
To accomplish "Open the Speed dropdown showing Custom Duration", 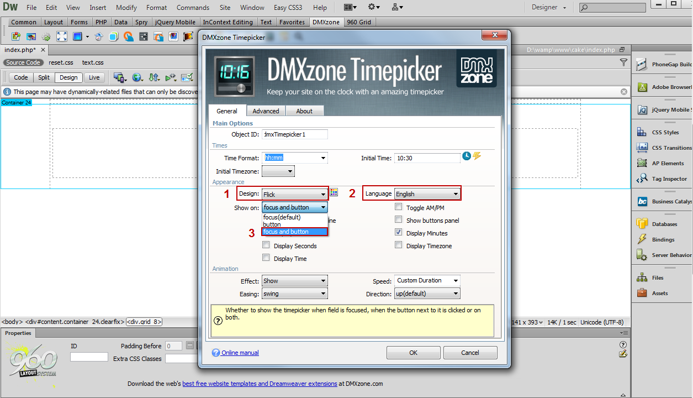I will [x=427, y=280].
